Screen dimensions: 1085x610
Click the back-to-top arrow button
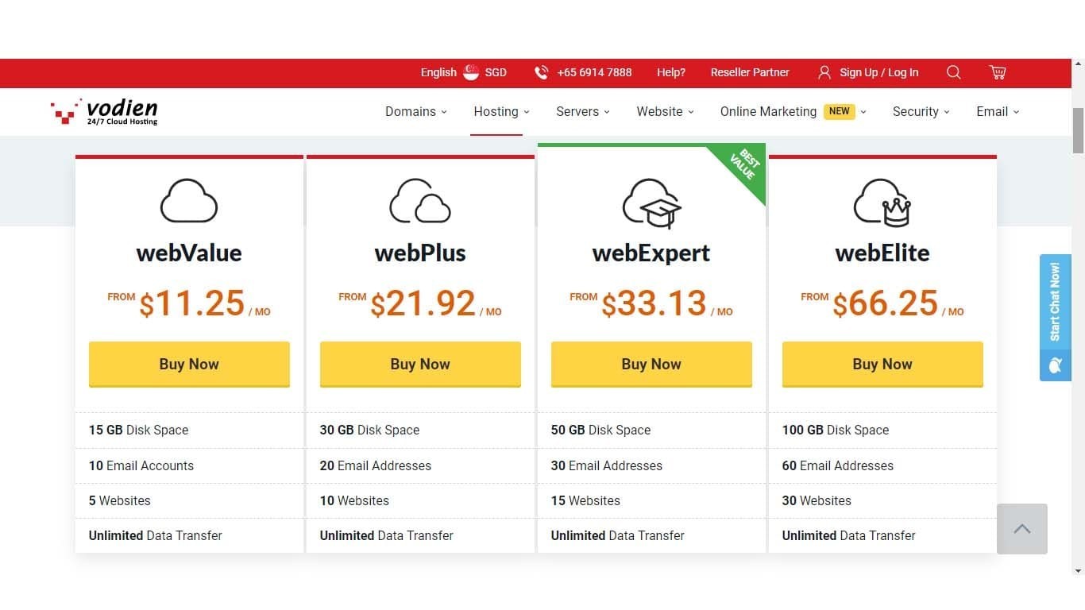coord(1022,529)
